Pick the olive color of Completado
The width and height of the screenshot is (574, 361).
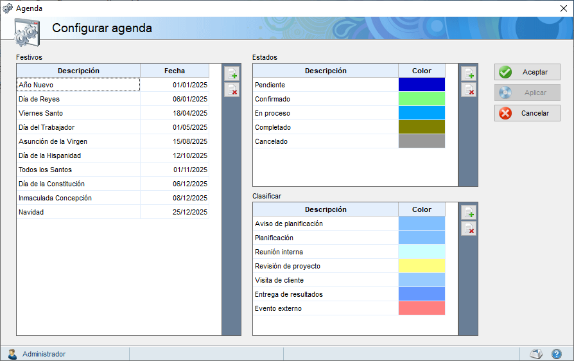[x=422, y=127]
